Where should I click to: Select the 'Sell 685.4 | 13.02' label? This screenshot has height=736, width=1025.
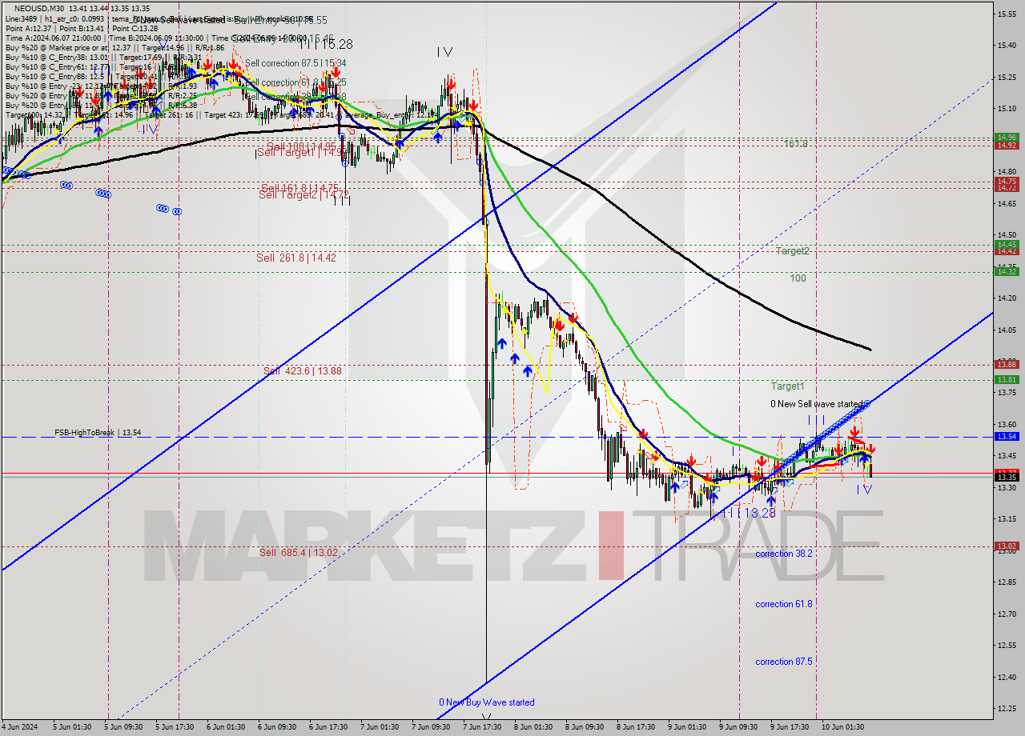(298, 553)
